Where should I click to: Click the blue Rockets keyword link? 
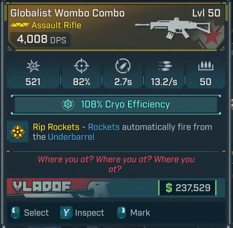tap(104, 127)
